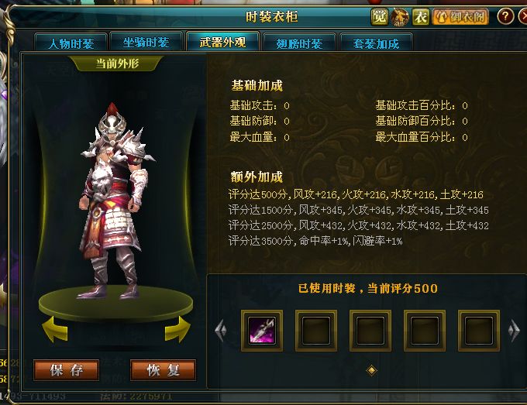The image size is (527, 405).
Task: Click the green 衣 wardrobe icon
Action: click(421, 17)
